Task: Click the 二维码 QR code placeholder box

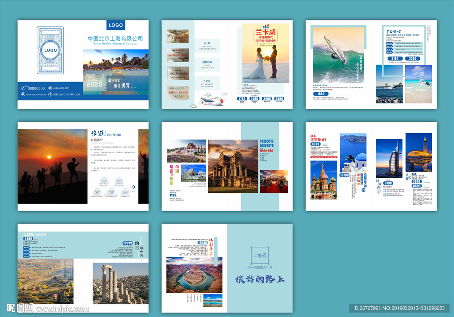Action: point(260,255)
